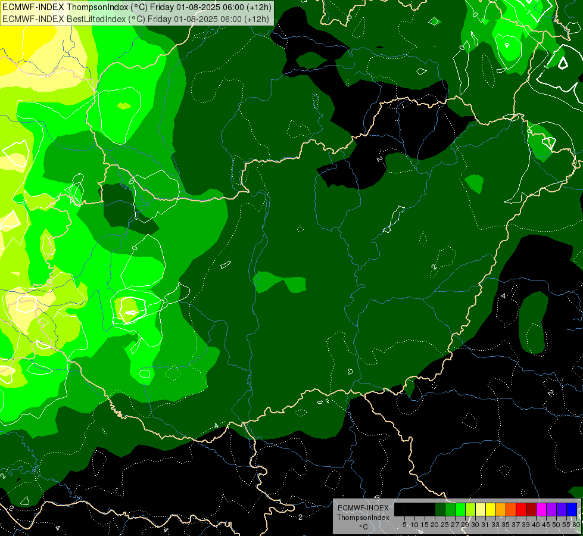Click the dark red 39–40 legend swatch

531,509
